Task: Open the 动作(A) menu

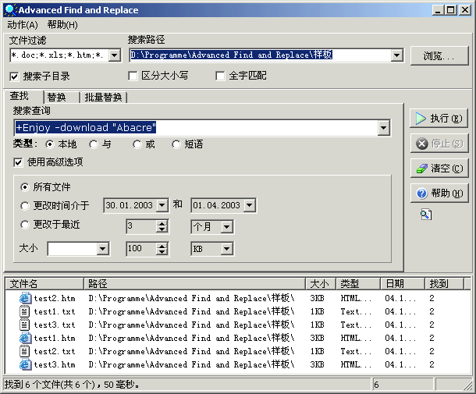Action: [23, 25]
